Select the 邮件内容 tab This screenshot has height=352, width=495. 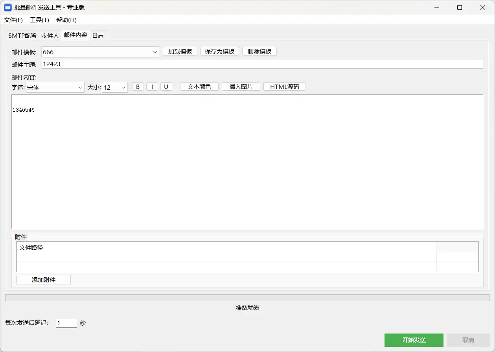(x=75, y=35)
